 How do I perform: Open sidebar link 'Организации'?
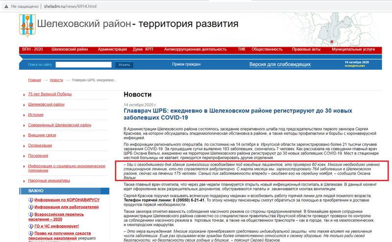(x=40, y=146)
